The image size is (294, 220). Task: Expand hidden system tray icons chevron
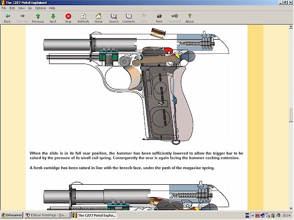pyautogui.click(x=252, y=216)
